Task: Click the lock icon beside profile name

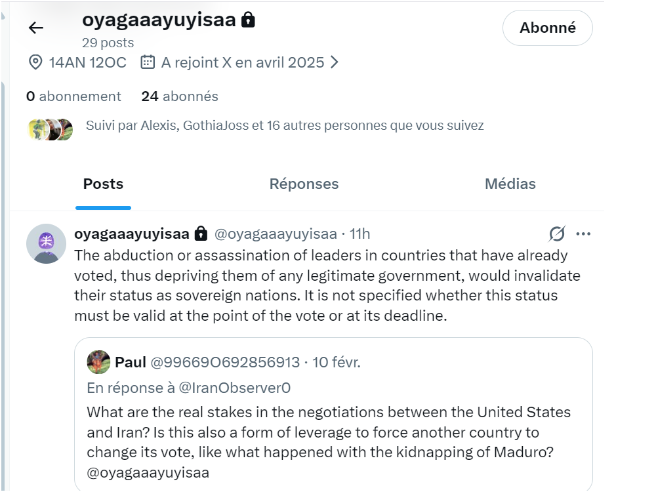Action: [x=248, y=20]
